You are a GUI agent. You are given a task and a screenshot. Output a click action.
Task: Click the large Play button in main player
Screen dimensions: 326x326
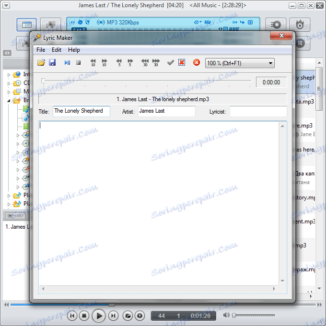pos(99,315)
